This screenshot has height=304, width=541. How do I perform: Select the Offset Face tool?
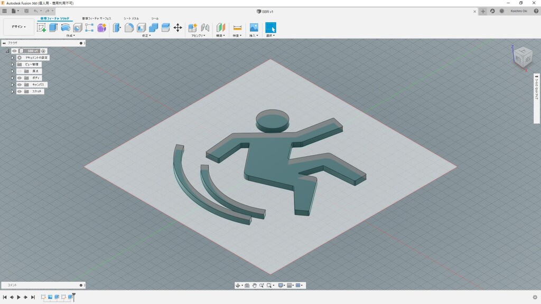[165, 27]
